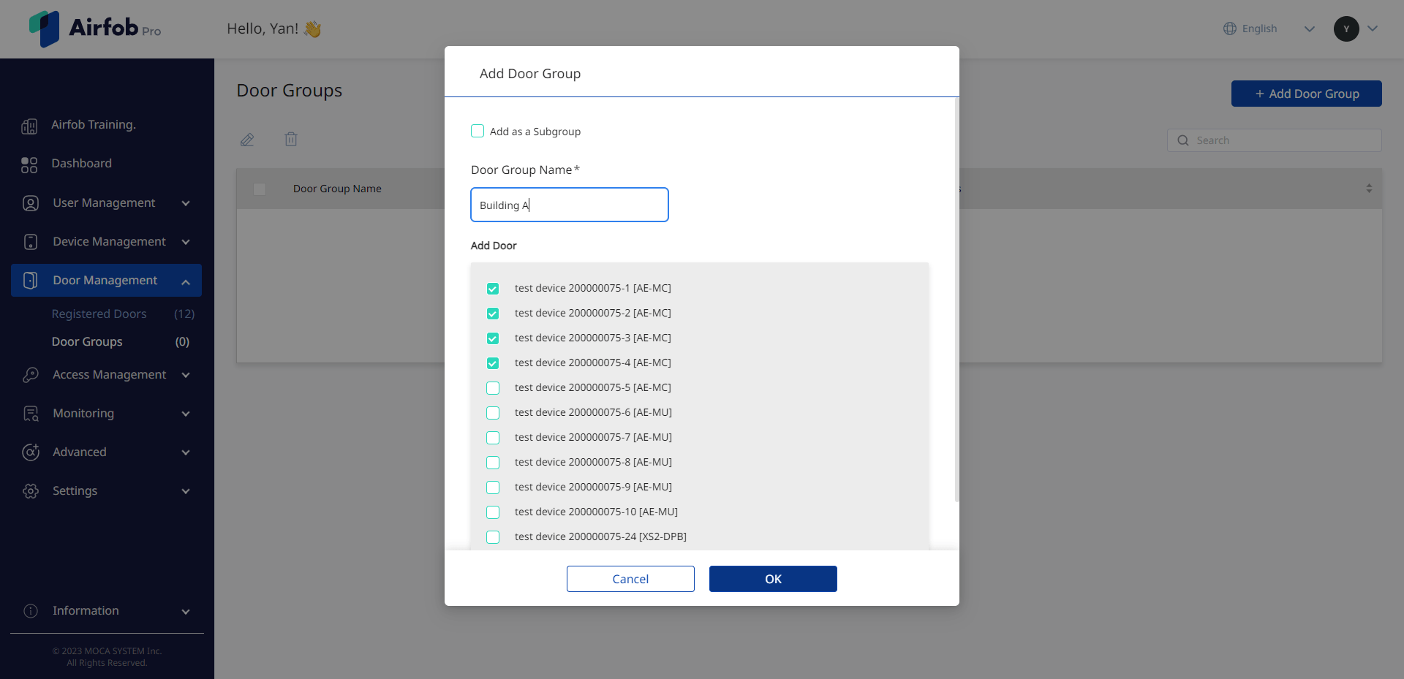Click the Airfob Pro logo
The image size is (1404, 679).
[x=95, y=29]
